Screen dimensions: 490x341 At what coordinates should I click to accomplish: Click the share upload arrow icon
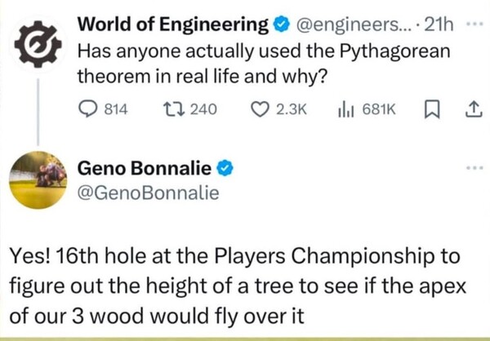[472, 109]
